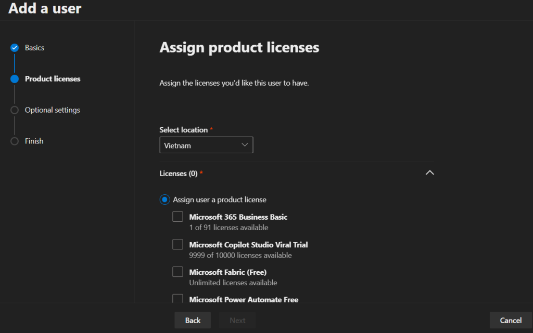This screenshot has width=533, height=333.
Task: Open the Select location dropdown showing Vietnam
Action: [206, 145]
